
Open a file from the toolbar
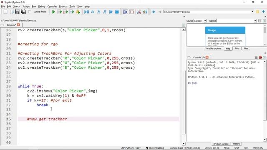point(12,12)
